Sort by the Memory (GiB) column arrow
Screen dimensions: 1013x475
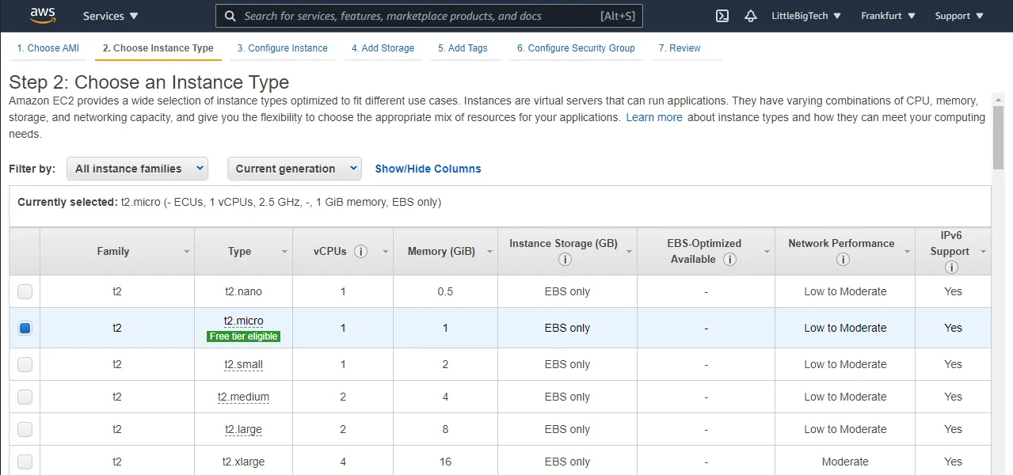click(x=490, y=252)
